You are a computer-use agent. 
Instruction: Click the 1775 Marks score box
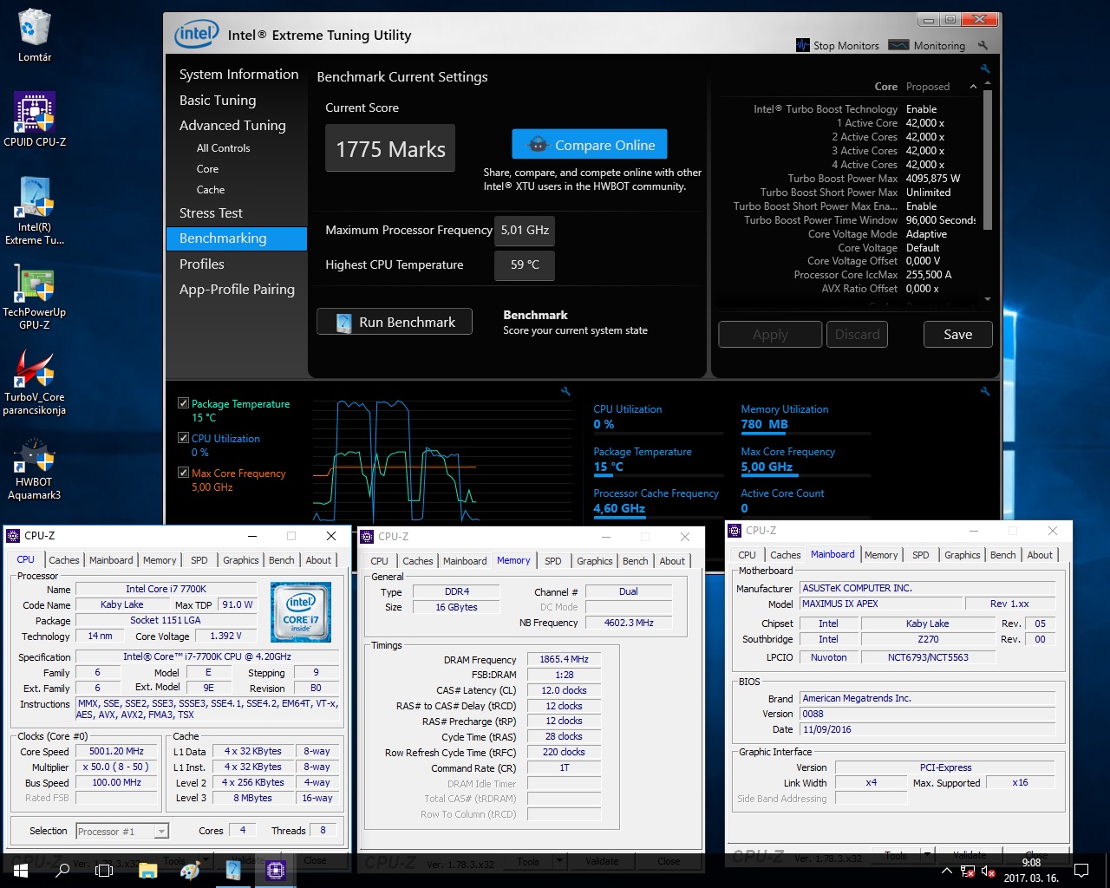pyautogui.click(x=390, y=149)
